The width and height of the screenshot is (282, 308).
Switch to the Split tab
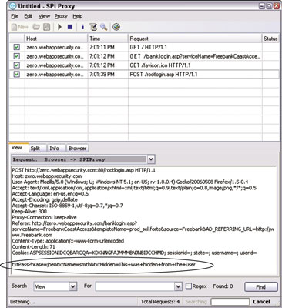tap(35, 148)
